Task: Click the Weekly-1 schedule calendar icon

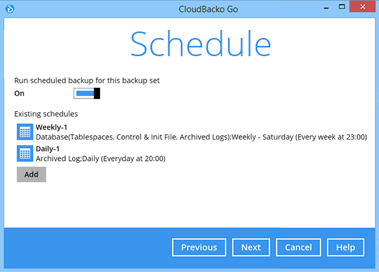Action: [x=25, y=132]
